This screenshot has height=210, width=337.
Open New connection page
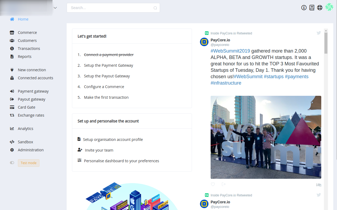tap(32, 70)
